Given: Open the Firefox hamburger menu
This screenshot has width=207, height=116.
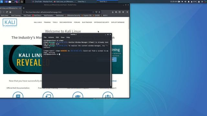Looking at the screenshot, I should (x=127, y=12).
